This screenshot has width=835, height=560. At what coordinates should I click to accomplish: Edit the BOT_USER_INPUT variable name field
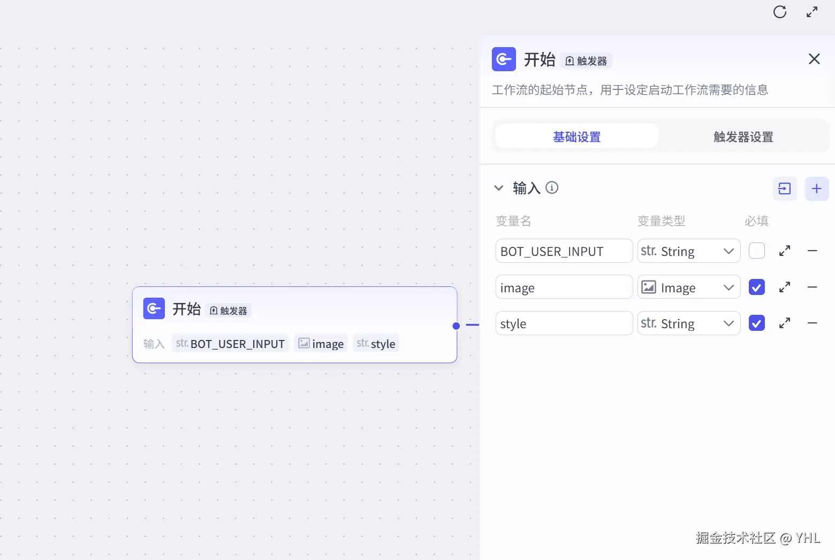coord(564,251)
